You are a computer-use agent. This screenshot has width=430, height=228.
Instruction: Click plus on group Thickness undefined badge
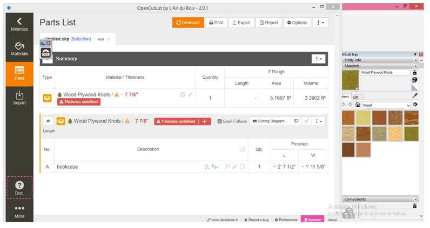tap(205, 121)
